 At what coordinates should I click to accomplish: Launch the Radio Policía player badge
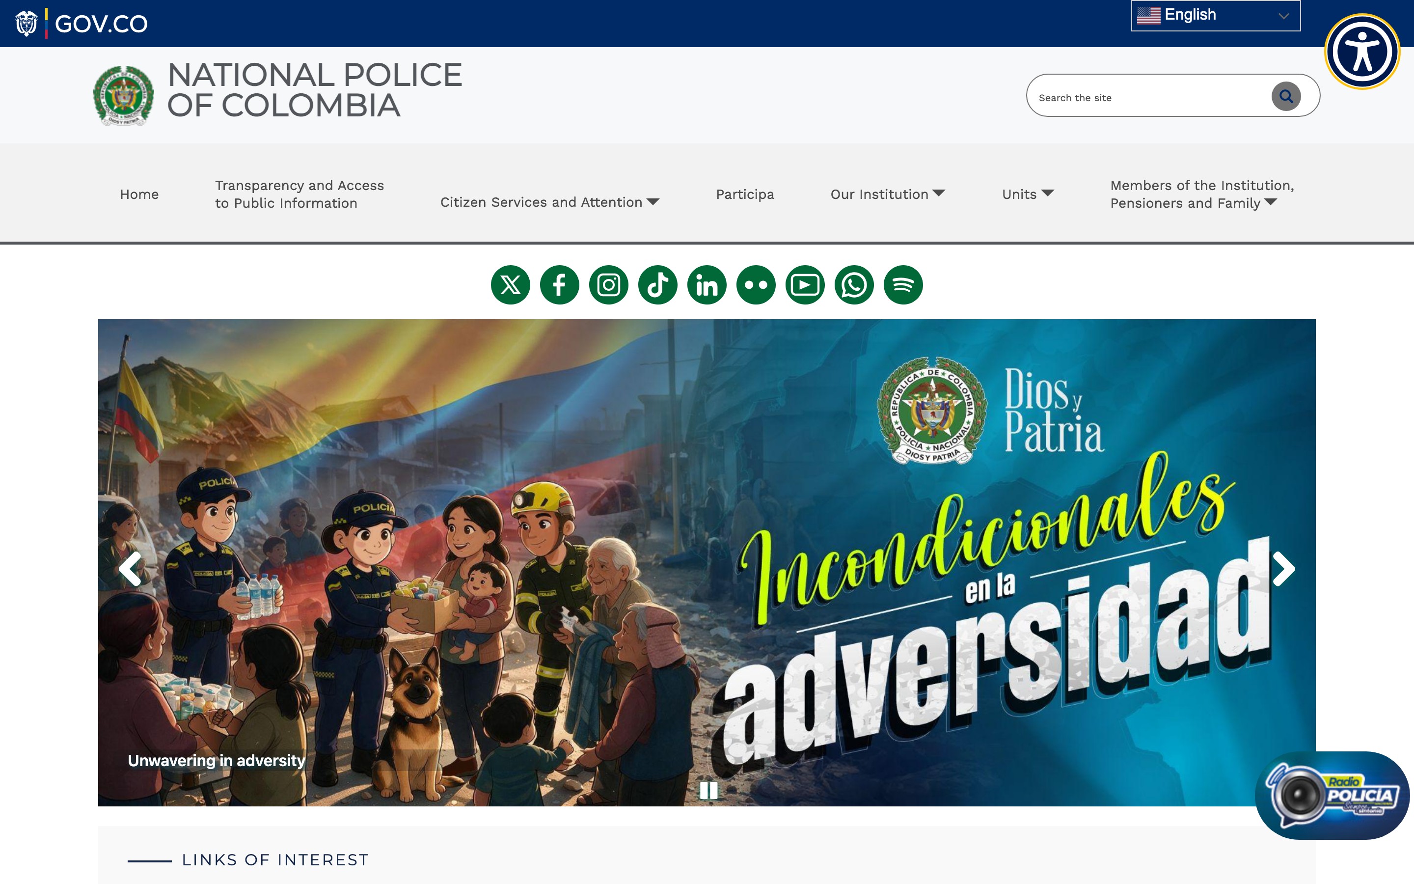(1332, 795)
